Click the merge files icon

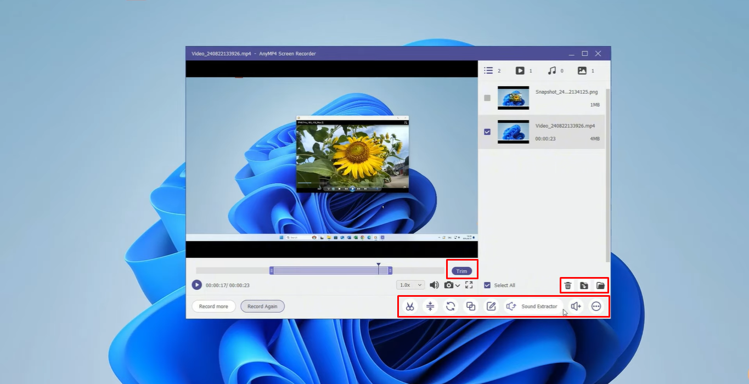(x=470, y=306)
